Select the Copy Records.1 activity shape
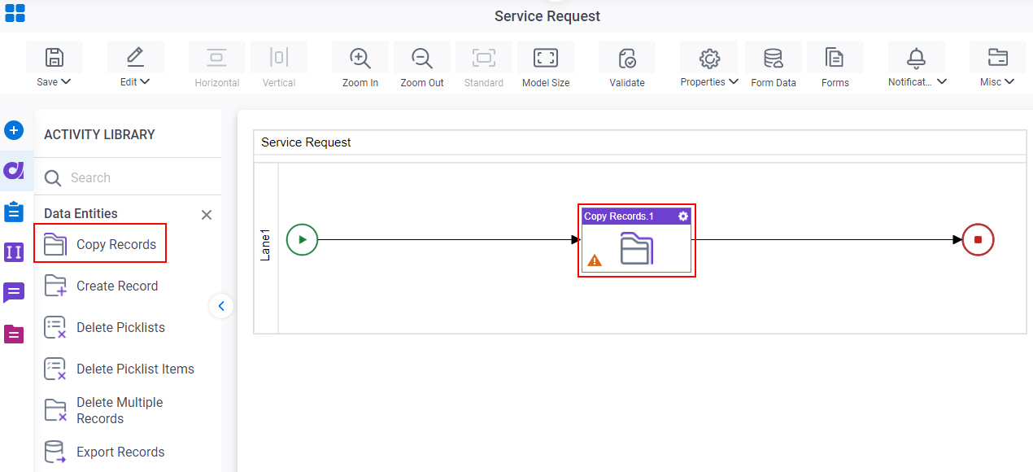Image resolution: width=1033 pixels, height=472 pixels. (636, 241)
